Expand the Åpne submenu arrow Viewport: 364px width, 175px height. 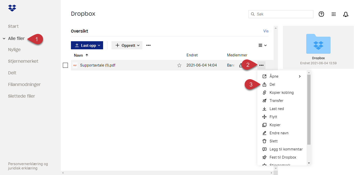click(300, 76)
